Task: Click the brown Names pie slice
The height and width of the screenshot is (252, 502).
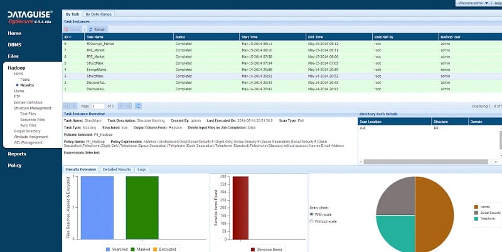Action: [x=435, y=214]
